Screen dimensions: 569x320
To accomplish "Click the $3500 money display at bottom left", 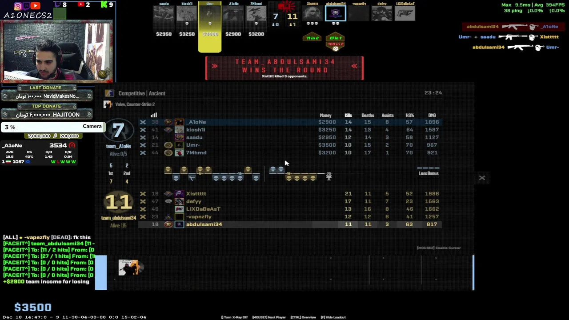I will pos(33,307).
